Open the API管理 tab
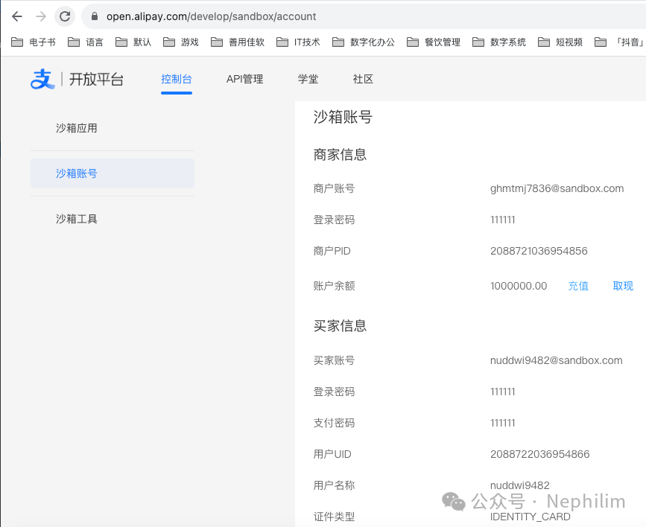The width and height of the screenshot is (646, 527). pos(244,79)
